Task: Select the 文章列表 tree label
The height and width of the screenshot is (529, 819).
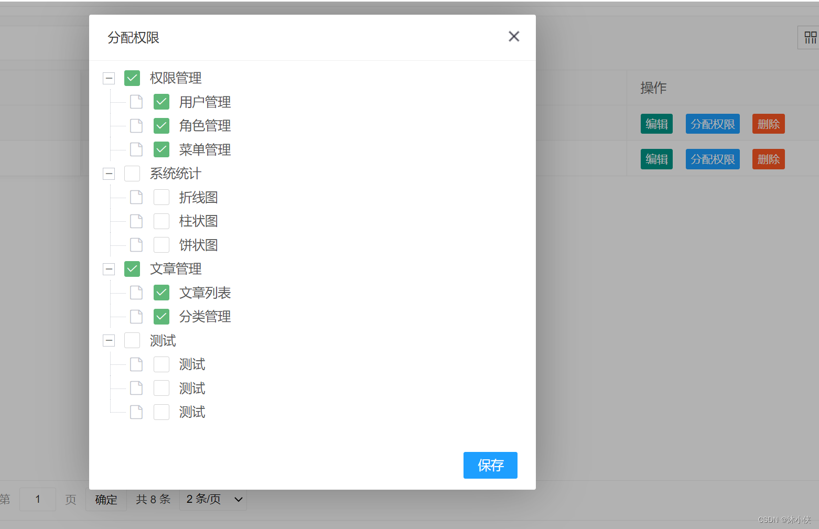Action: point(205,293)
